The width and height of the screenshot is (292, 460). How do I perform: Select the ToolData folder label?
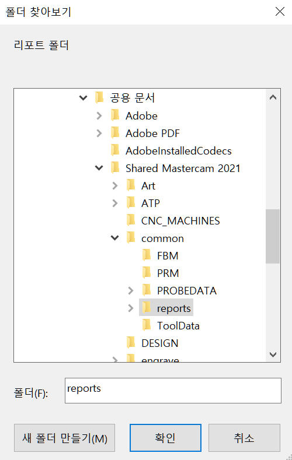178,326
